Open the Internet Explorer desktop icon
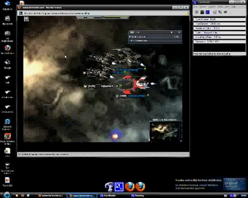This screenshot has width=248, height=198. [7, 124]
